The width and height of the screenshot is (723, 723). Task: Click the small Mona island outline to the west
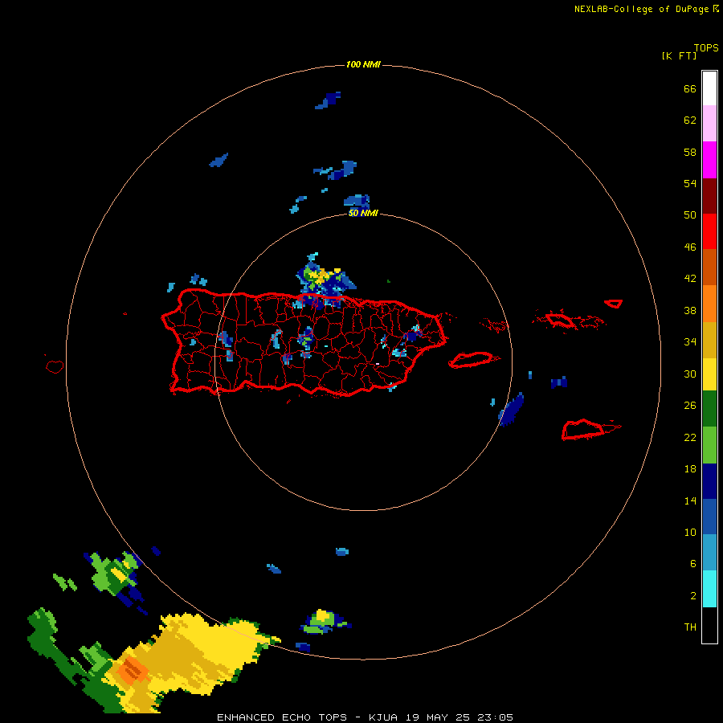(55, 366)
